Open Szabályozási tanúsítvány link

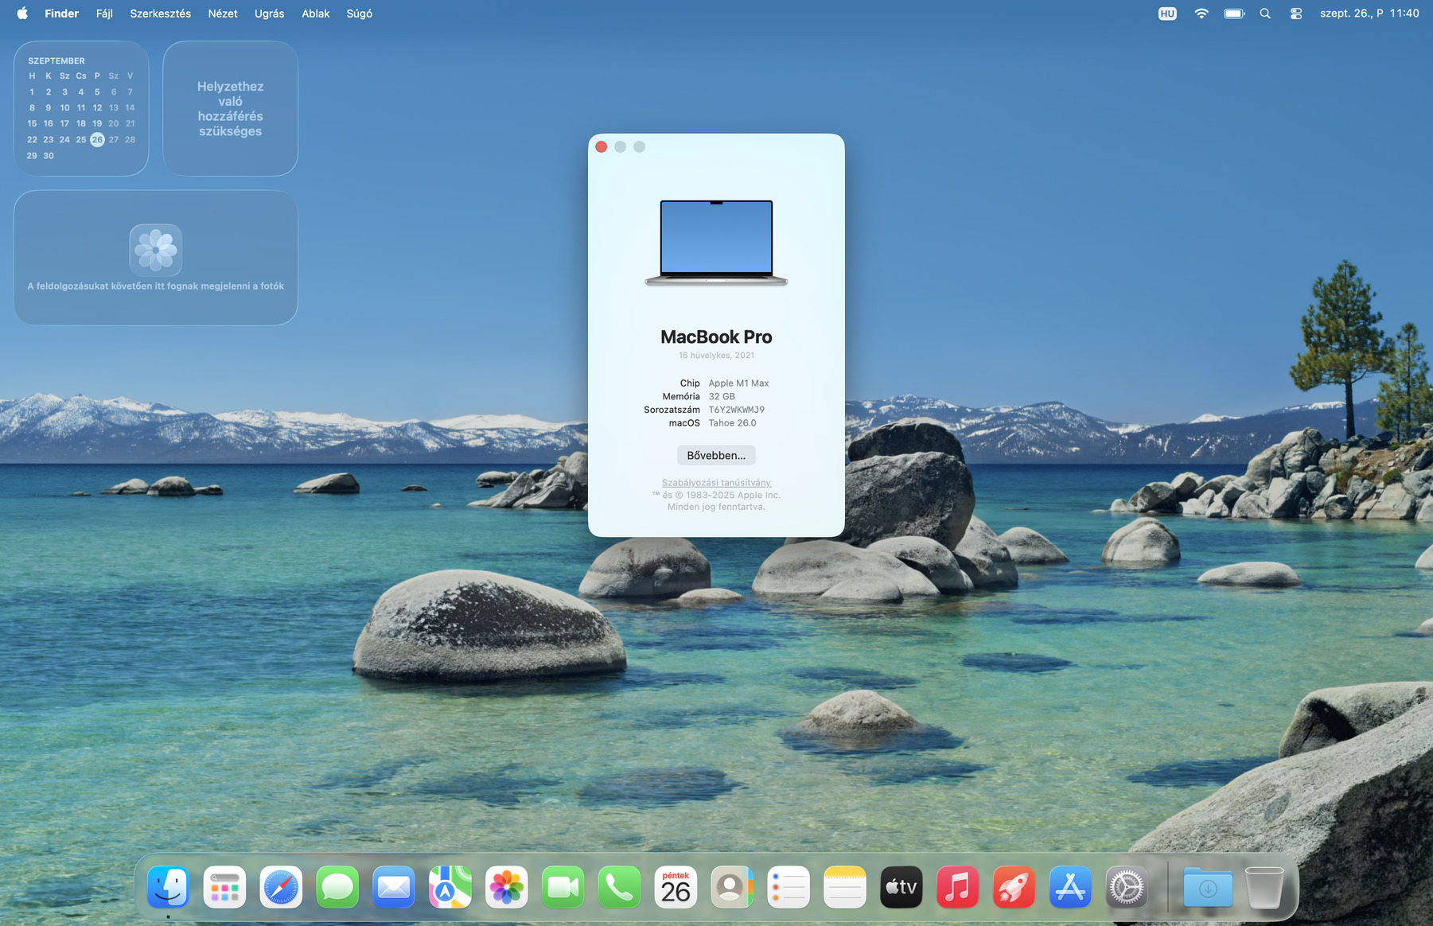click(x=716, y=483)
